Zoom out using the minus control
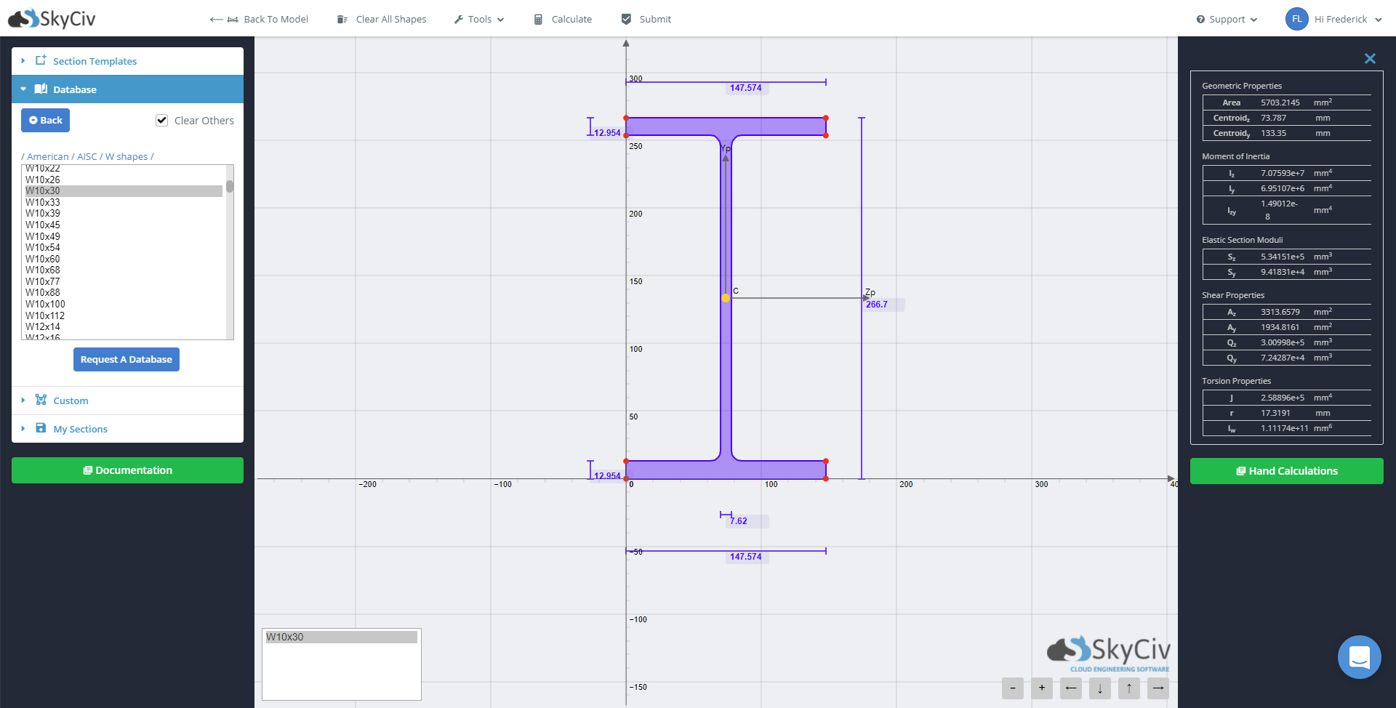The image size is (1396, 708). (1013, 688)
